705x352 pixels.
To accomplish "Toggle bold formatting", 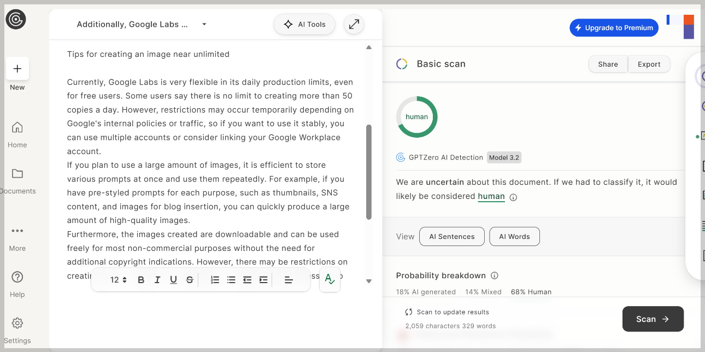I will tap(141, 280).
